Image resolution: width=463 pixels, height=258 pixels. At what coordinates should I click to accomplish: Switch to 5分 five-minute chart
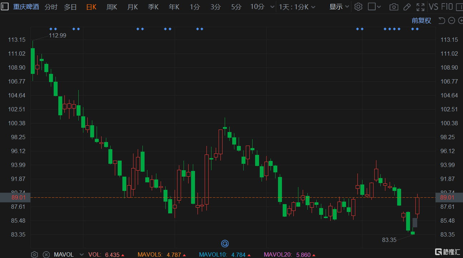[x=236, y=7]
